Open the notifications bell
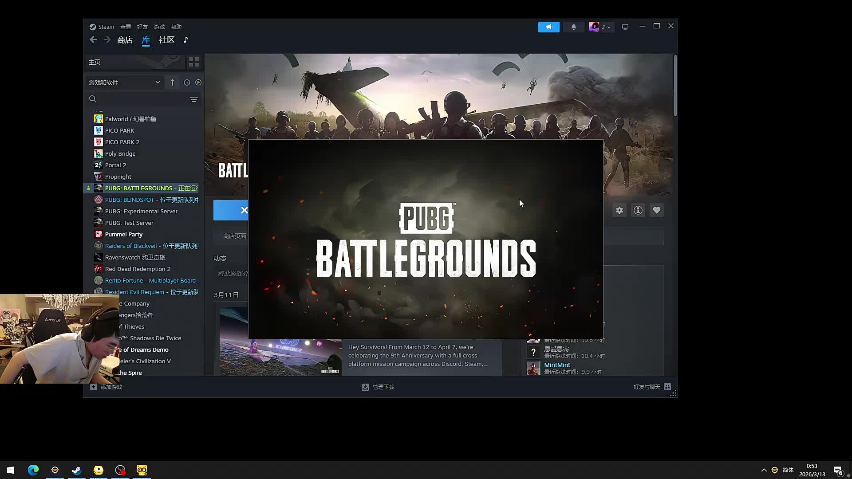This screenshot has width=852, height=479. [573, 27]
